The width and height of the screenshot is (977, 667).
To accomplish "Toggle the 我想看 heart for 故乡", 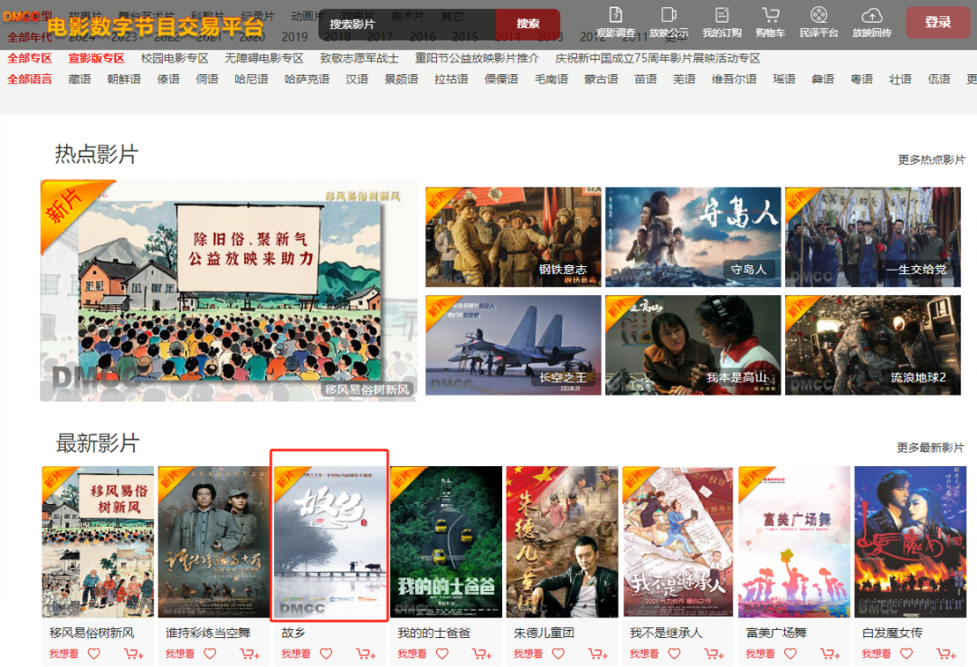I will pos(326,654).
